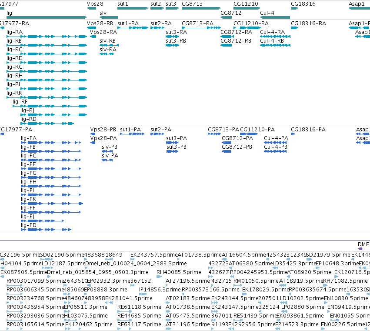The height and width of the screenshot is (331, 370).
Task: Select transcript sut2-RA
Action: pyautogui.click(x=157, y=28)
